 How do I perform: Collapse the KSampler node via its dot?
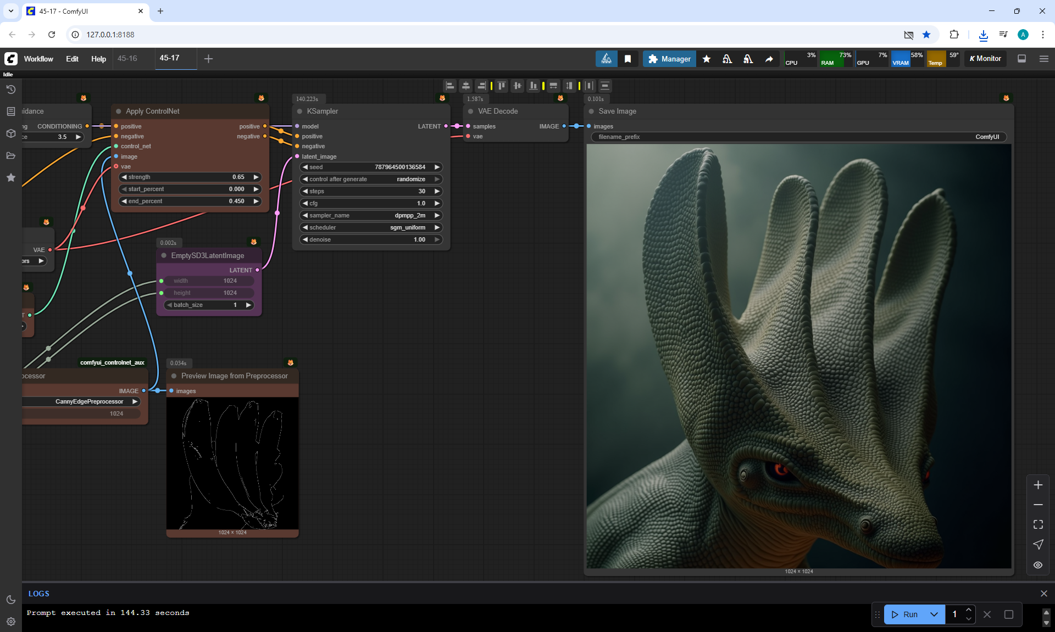[x=299, y=111]
